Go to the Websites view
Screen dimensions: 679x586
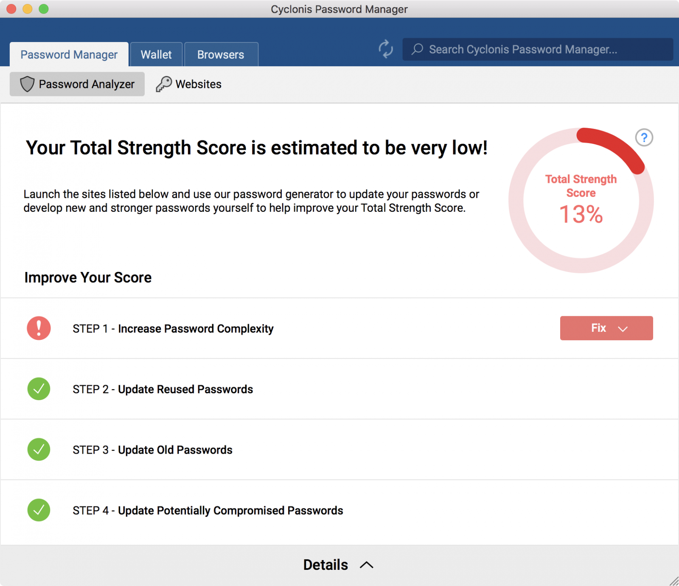[189, 84]
